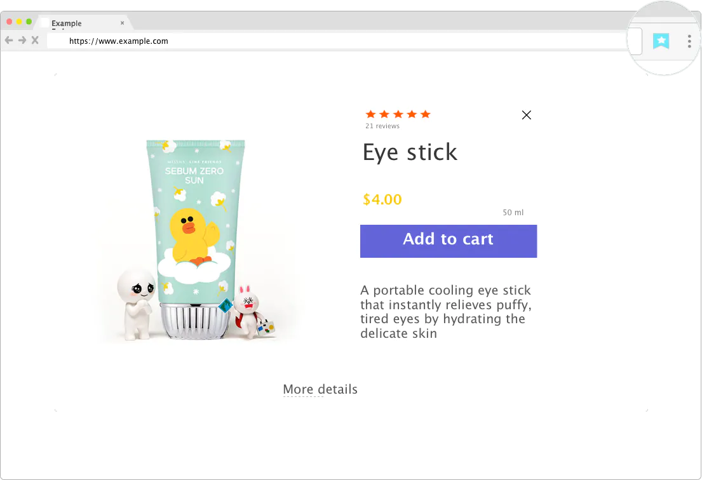Click the five-star rating
The height and width of the screenshot is (480, 702).
(x=398, y=114)
